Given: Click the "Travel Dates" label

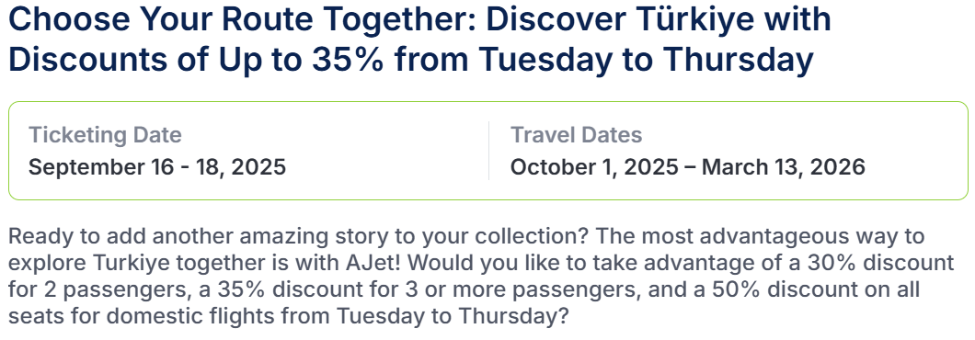Looking at the screenshot, I should (x=577, y=135).
